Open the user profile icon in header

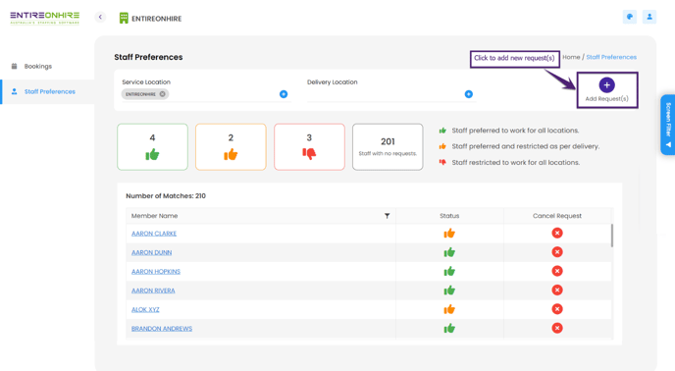(649, 17)
